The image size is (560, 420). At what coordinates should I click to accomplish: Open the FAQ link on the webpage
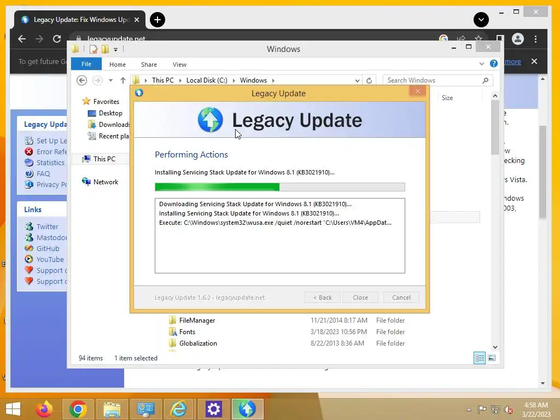point(43,173)
